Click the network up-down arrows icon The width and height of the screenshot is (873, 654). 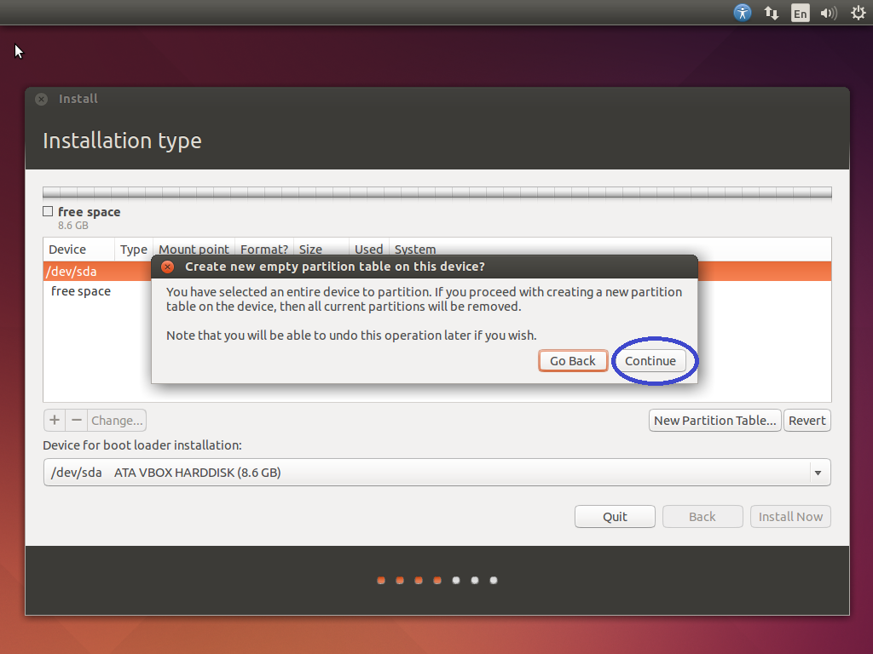click(x=771, y=13)
